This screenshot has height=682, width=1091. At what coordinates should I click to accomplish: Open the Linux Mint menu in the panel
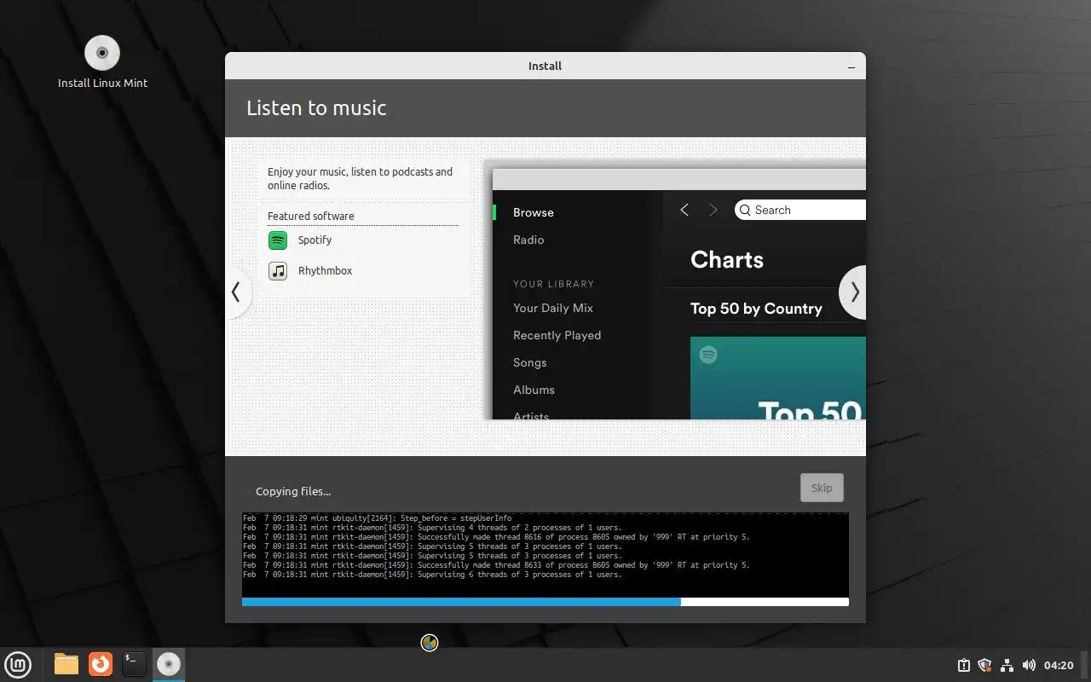coord(17,664)
